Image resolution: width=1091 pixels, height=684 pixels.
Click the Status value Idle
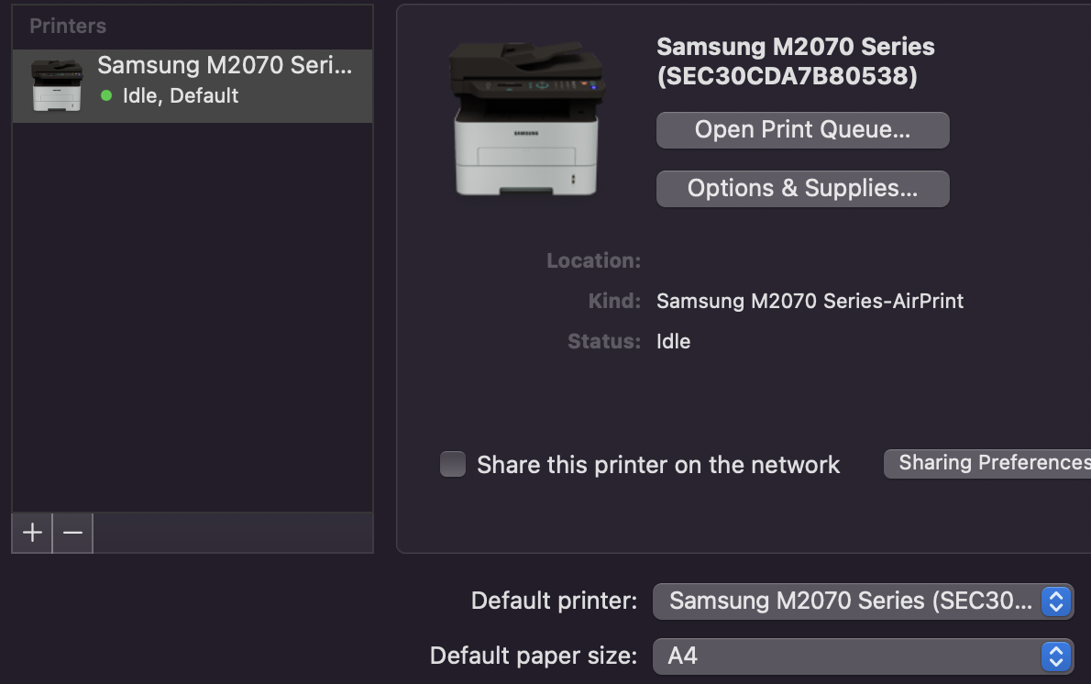tap(674, 342)
